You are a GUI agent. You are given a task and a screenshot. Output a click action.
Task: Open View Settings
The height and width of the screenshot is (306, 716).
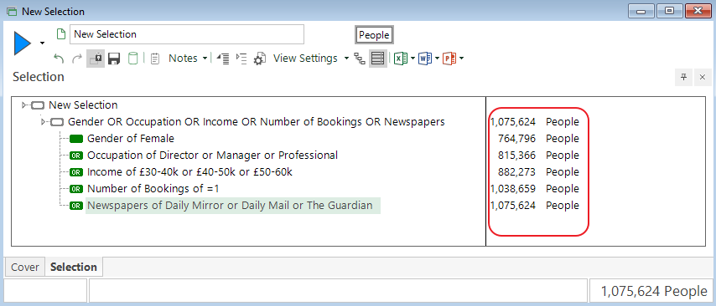click(x=305, y=59)
